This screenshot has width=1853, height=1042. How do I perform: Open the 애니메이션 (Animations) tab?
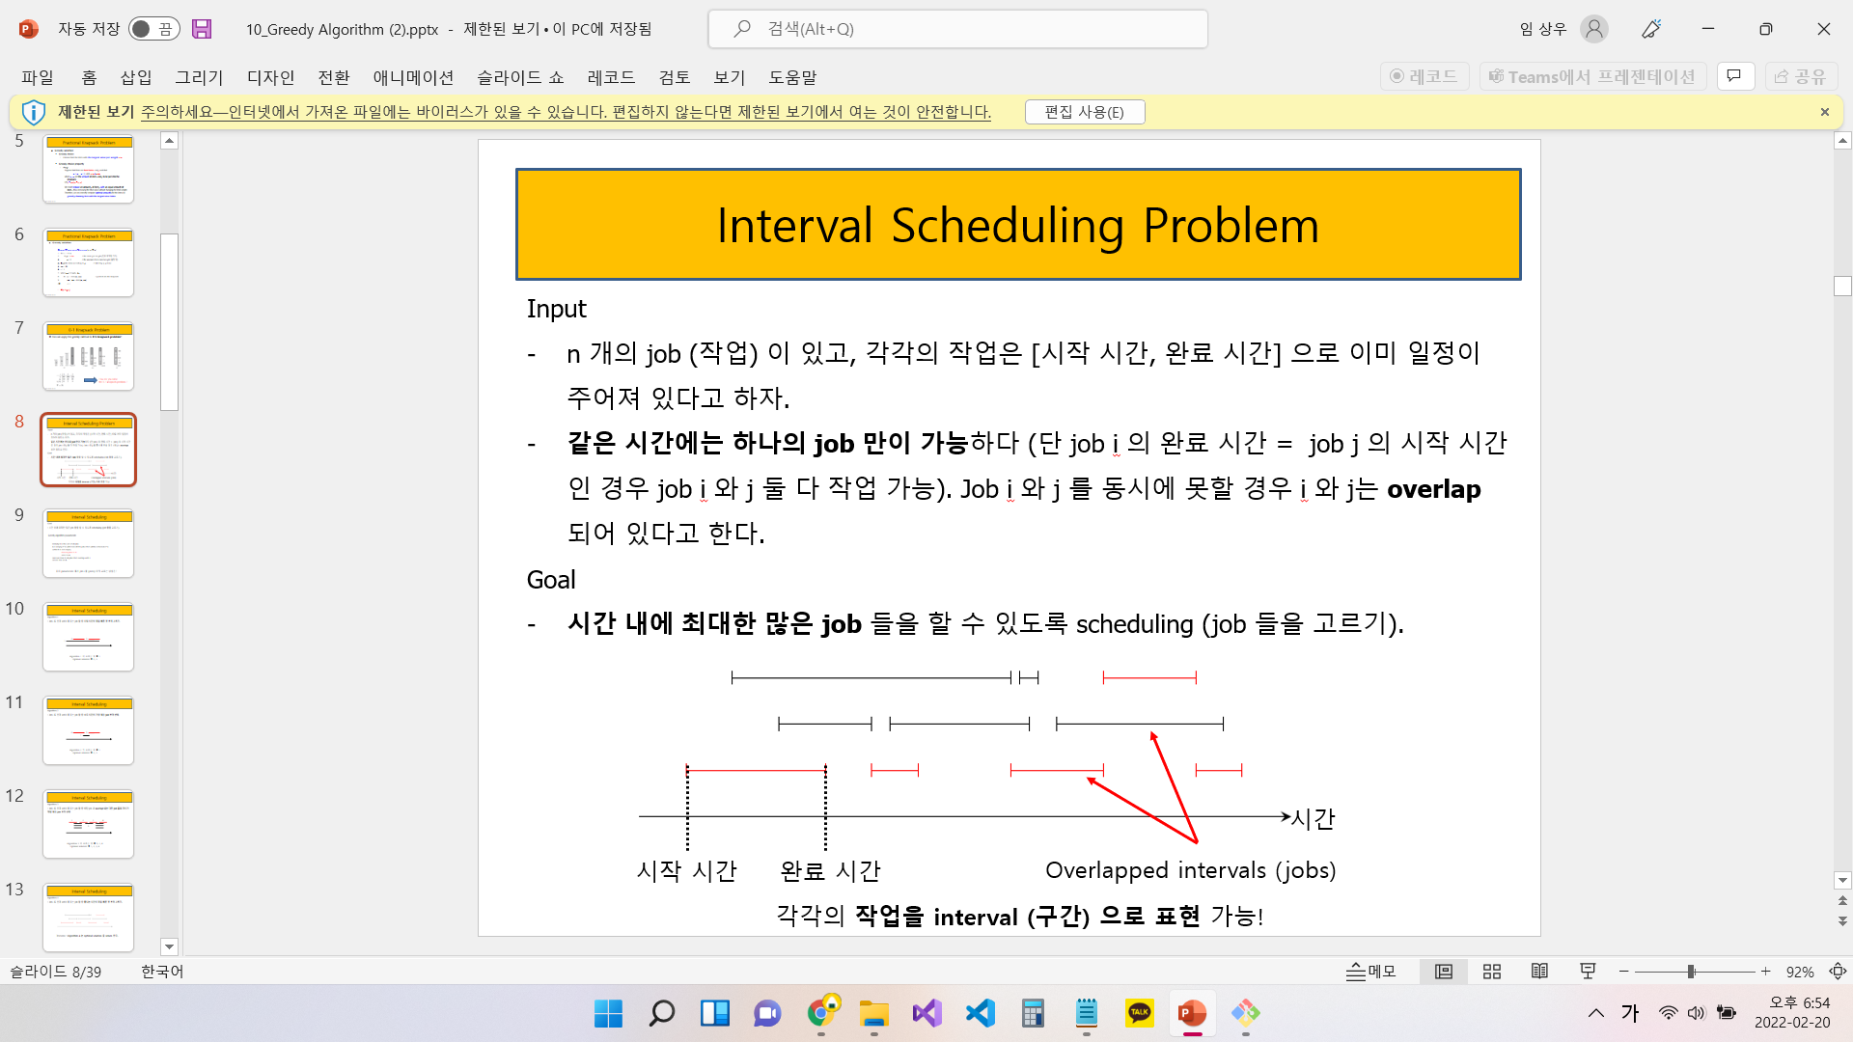[x=413, y=77]
